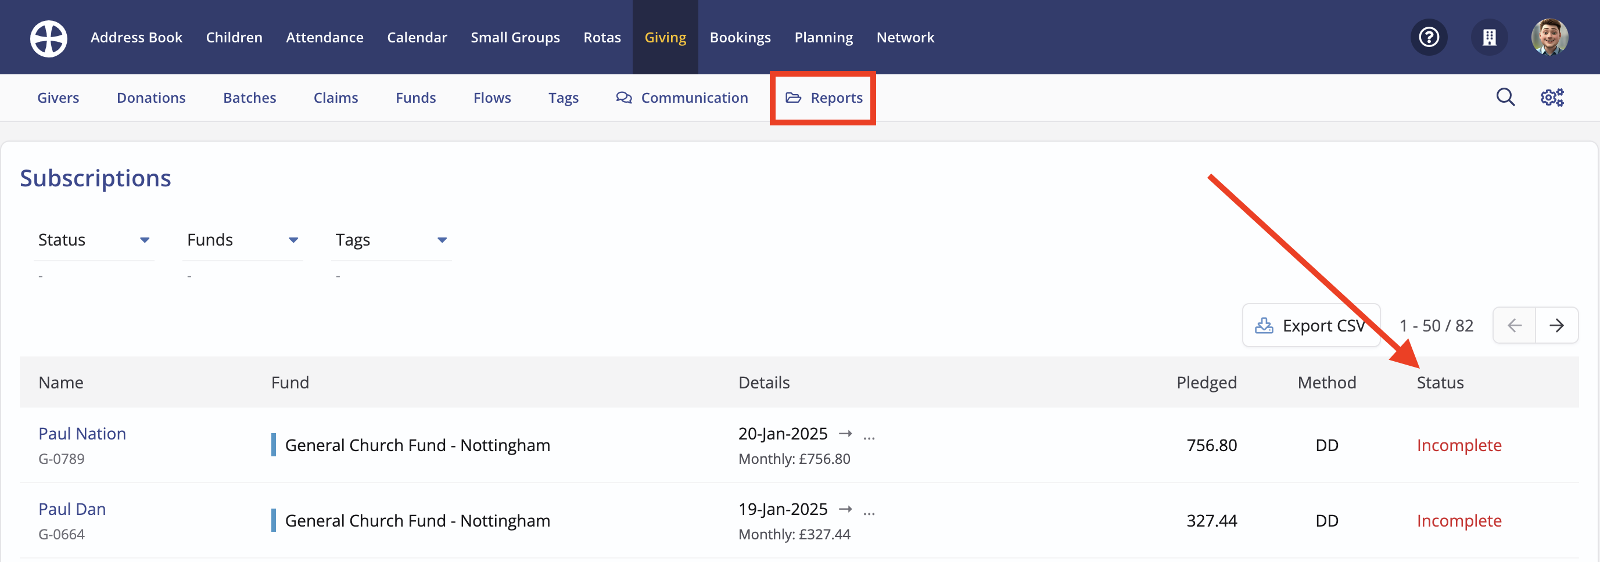Click the Details column header
This screenshot has width=1600, height=562.
tap(764, 383)
